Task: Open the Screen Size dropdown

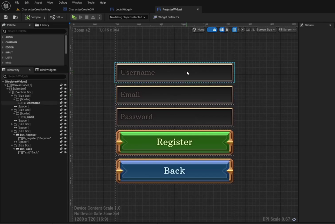Action: pyautogui.click(x=266, y=30)
